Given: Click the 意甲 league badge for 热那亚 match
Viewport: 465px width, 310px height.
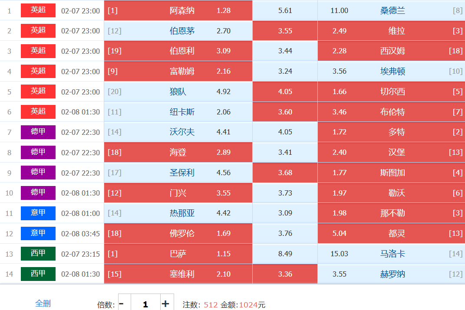Looking at the screenshot, I should coord(38,213).
